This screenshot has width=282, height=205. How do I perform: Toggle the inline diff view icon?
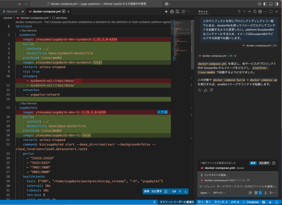coord(166,112)
